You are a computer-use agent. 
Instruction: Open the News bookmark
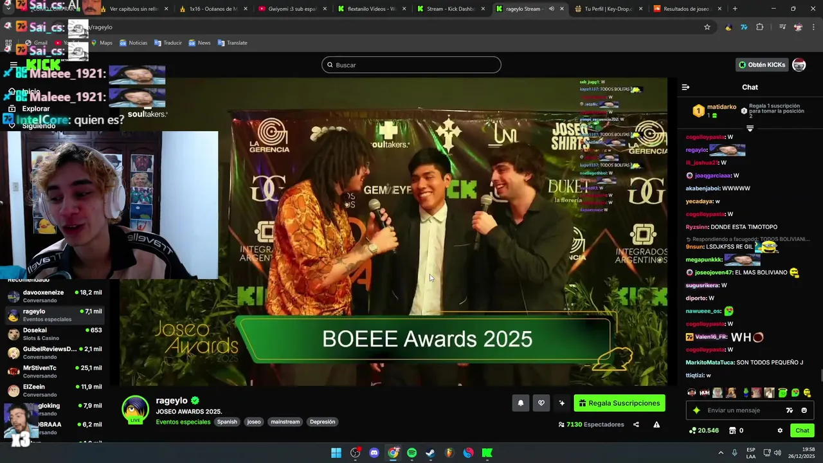(x=199, y=42)
